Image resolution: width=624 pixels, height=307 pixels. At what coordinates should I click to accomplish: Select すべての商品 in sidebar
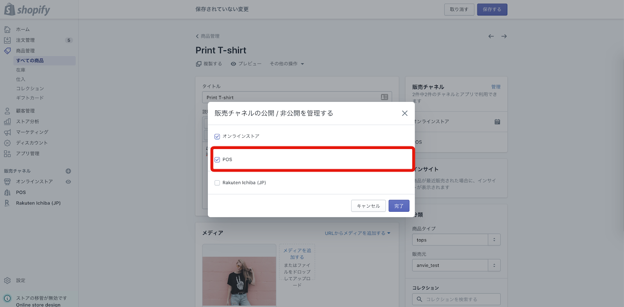pyautogui.click(x=44, y=60)
